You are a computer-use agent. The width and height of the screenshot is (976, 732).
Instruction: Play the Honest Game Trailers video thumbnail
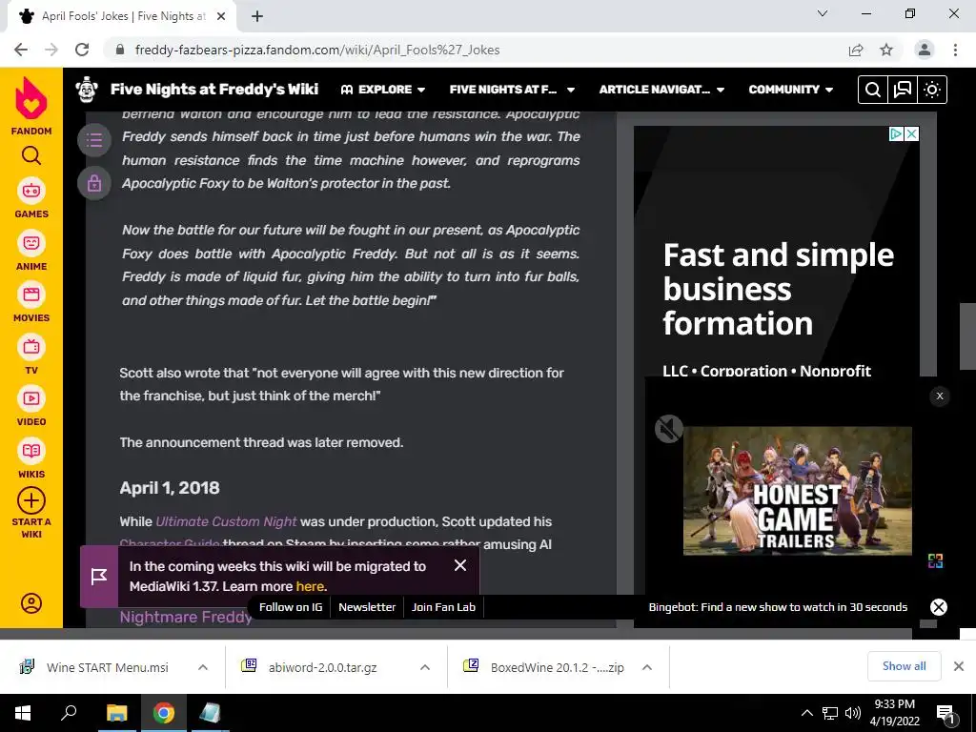point(798,491)
